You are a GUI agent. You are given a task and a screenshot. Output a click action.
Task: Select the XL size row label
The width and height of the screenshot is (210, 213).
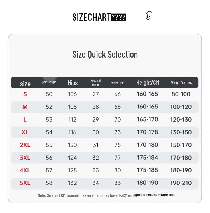25,132
